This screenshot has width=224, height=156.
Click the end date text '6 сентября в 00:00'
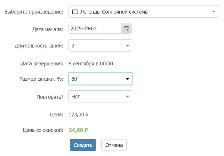[91, 63]
